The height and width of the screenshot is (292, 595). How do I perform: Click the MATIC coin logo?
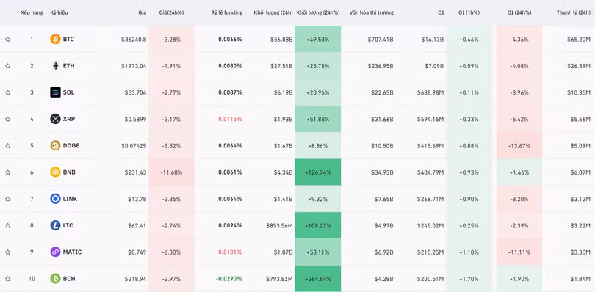click(x=55, y=252)
